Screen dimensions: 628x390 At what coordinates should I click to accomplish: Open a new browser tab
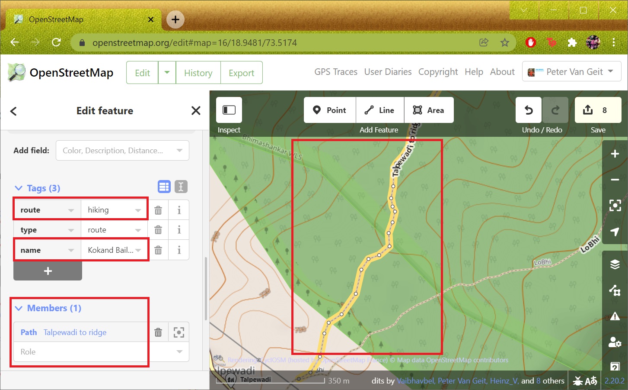175,19
